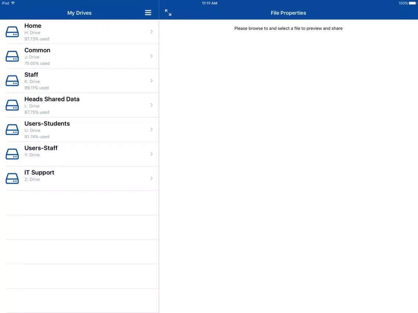The height and width of the screenshot is (313, 418).
Task: Expand Common drive via its chevron
Action: [x=152, y=56]
